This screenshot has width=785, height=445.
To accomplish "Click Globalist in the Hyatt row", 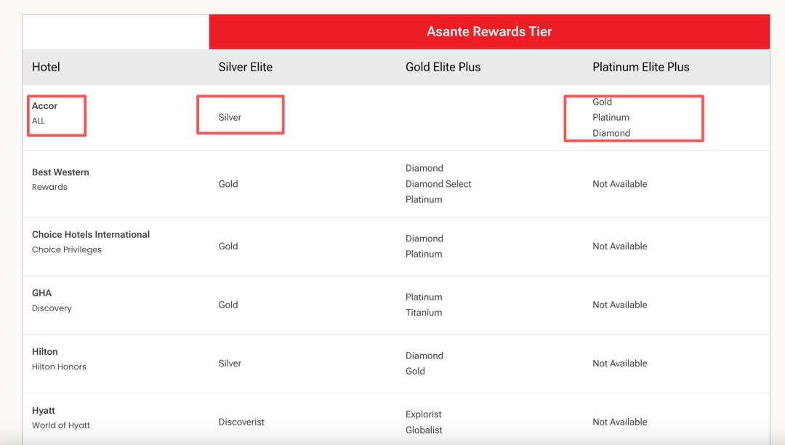I will coord(424,430).
